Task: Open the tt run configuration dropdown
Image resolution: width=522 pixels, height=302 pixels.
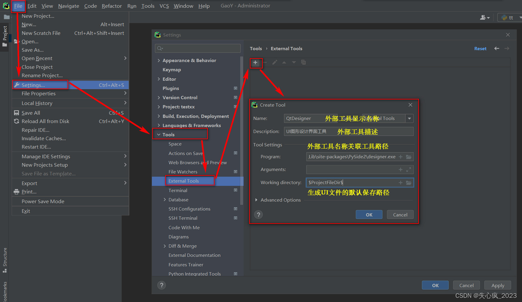Action: pos(520,17)
